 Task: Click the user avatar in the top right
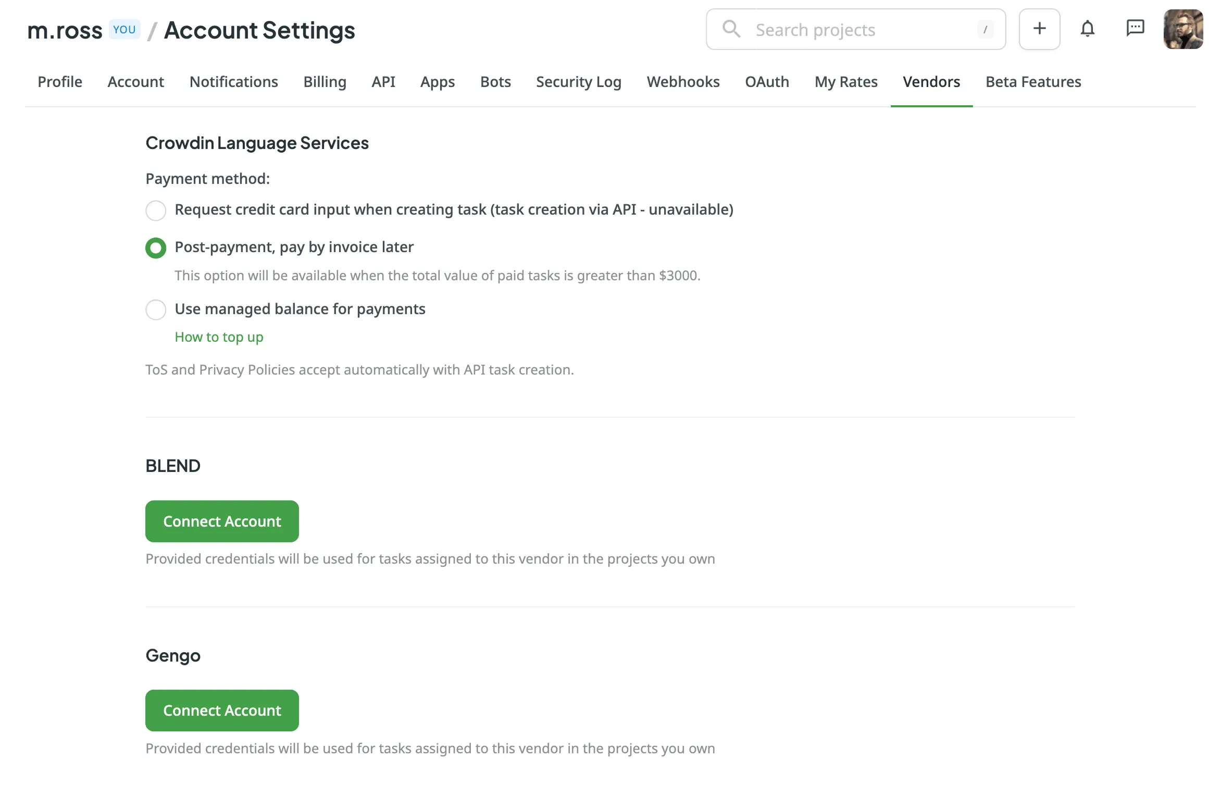[x=1183, y=30]
